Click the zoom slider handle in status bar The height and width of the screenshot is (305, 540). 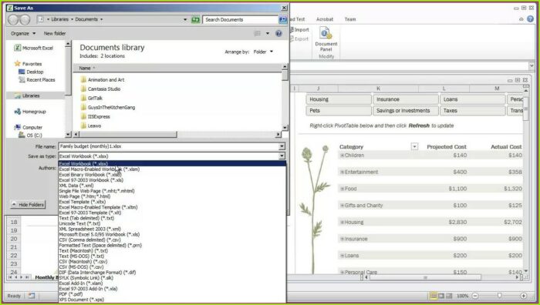point(499,296)
